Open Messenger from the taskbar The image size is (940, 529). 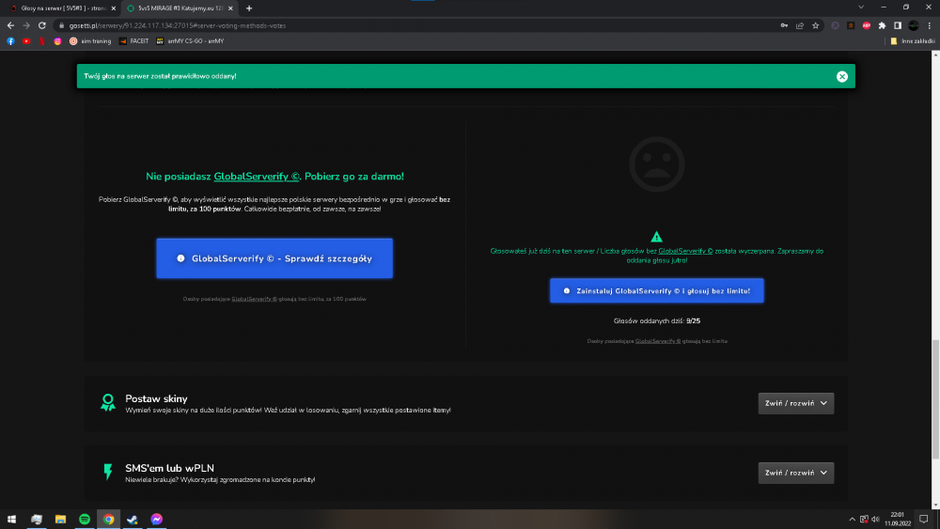[156, 519]
